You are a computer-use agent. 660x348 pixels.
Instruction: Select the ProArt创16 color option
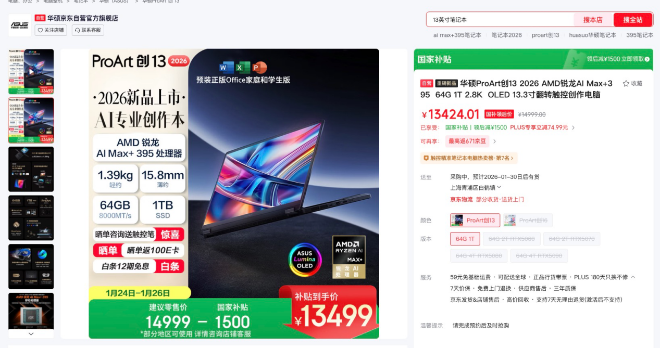528,221
